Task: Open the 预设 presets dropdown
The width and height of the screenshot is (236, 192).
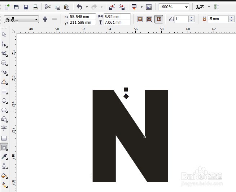Action: pos(21,19)
